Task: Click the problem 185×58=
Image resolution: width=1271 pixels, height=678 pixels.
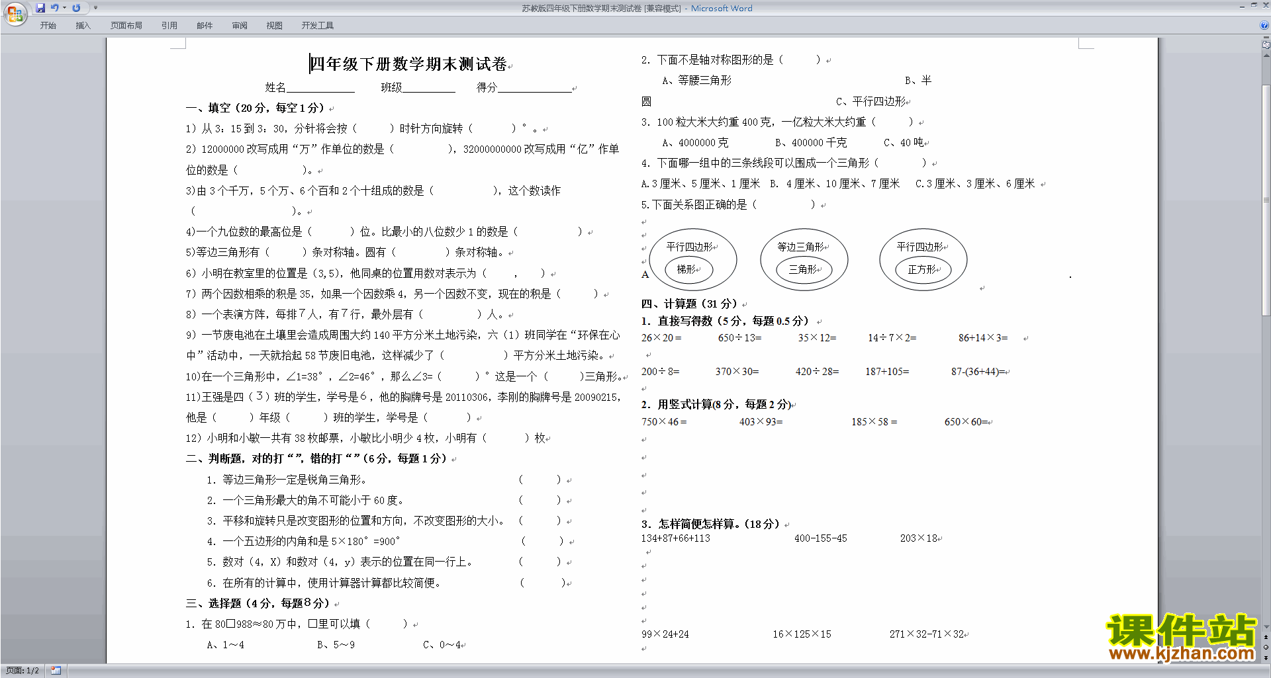Action: tap(874, 422)
